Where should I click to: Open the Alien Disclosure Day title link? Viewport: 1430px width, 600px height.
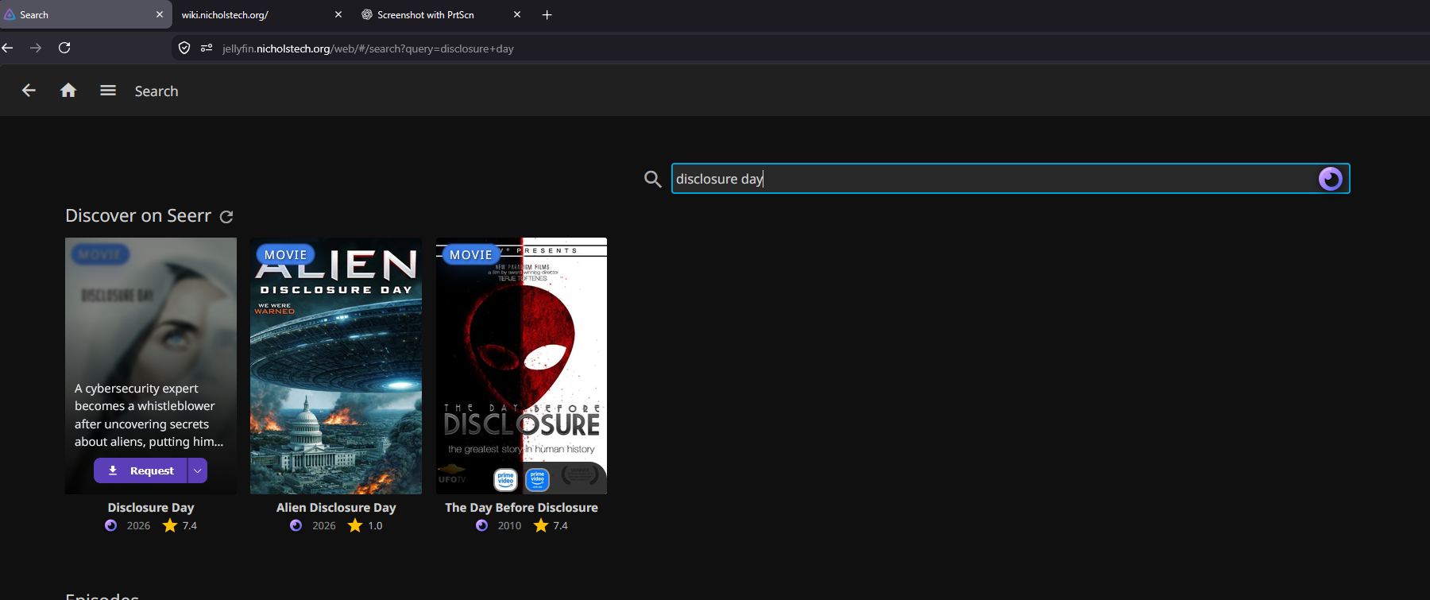coord(336,508)
